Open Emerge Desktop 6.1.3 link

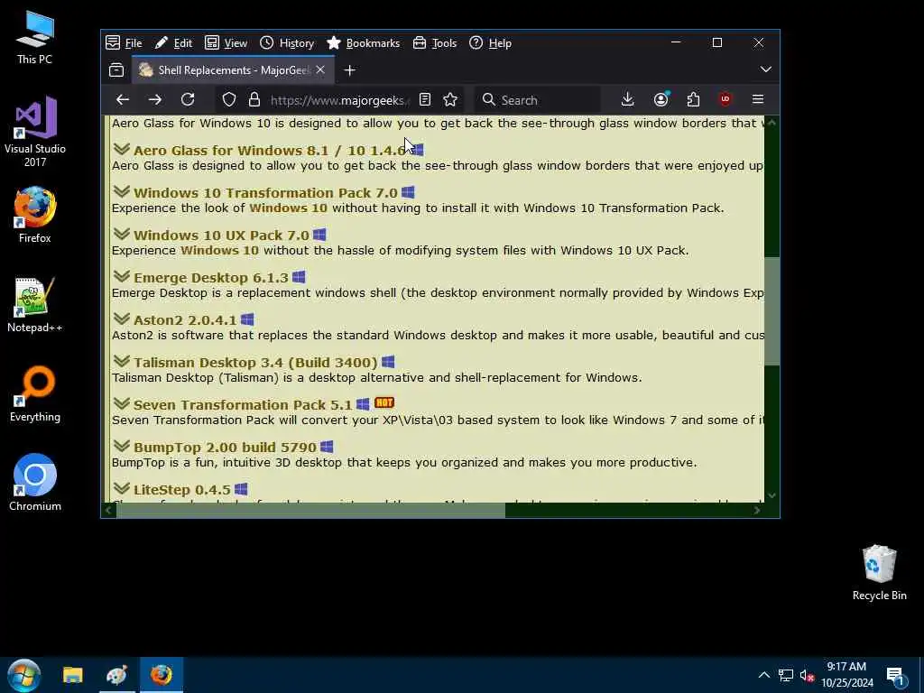(211, 278)
